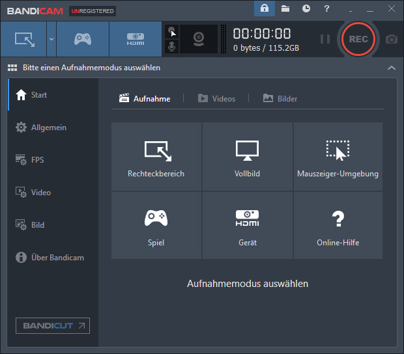Open the screen mode dropdown arrow
The width and height of the screenshot is (404, 354).
click(x=51, y=39)
